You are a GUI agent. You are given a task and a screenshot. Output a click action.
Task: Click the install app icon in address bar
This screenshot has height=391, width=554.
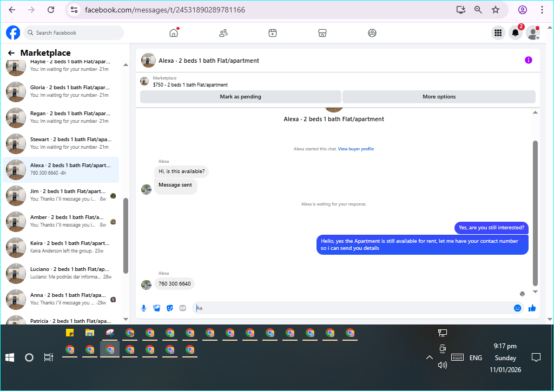point(461,10)
